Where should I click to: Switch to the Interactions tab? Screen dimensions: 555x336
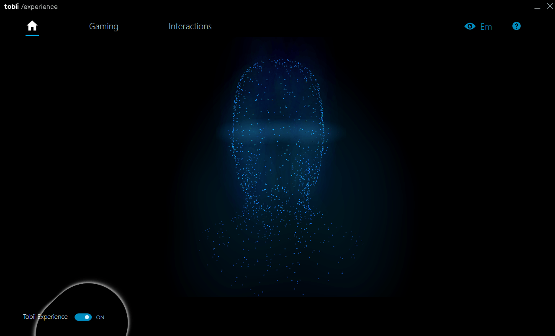190,26
